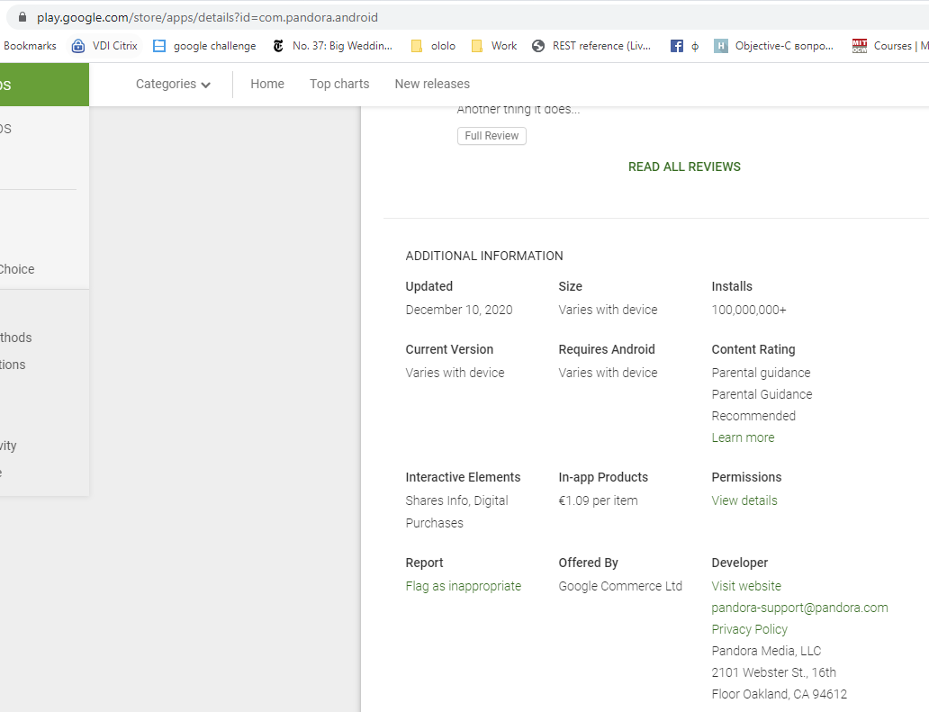Select the Editors' Choice sidebar item
Image resolution: width=929 pixels, height=712 pixels.
click(x=18, y=269)
